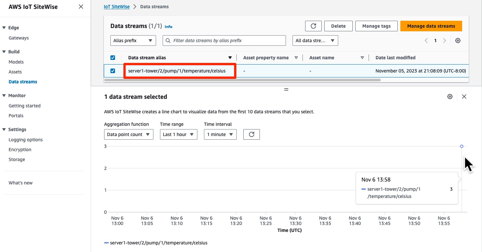Open the Time interval dropdown

220,134
